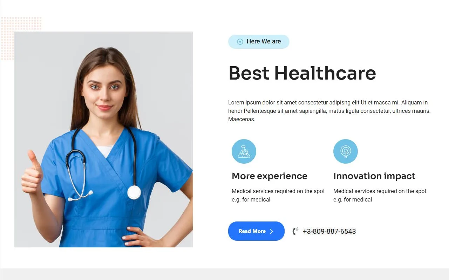Open the More experience heading

(270, 176)
